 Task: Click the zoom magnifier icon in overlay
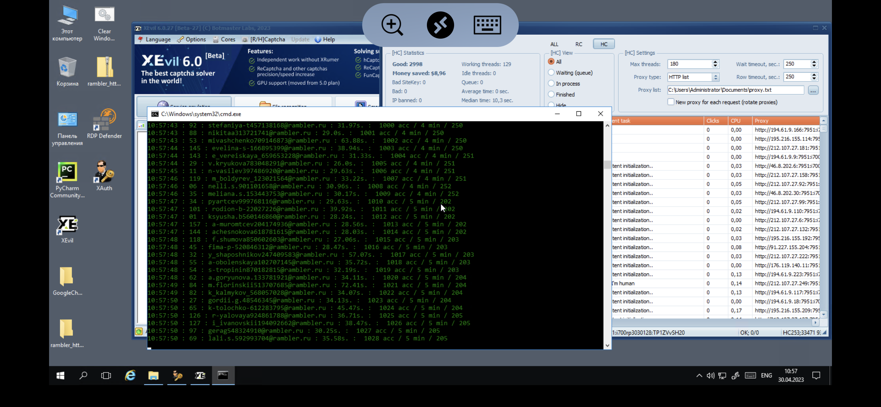coord(392,25)
